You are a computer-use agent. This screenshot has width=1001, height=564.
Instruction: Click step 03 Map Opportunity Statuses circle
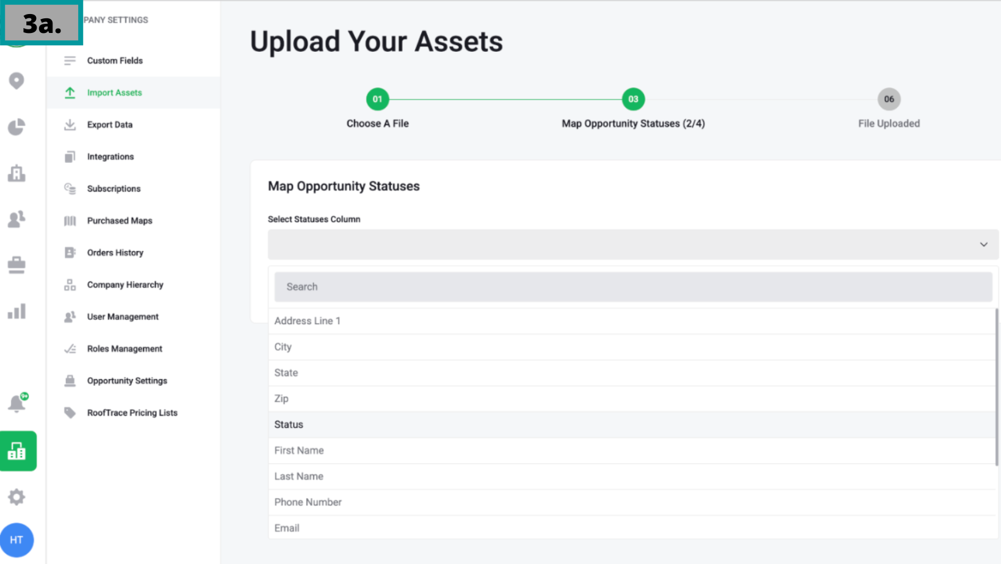click(633, 99)
